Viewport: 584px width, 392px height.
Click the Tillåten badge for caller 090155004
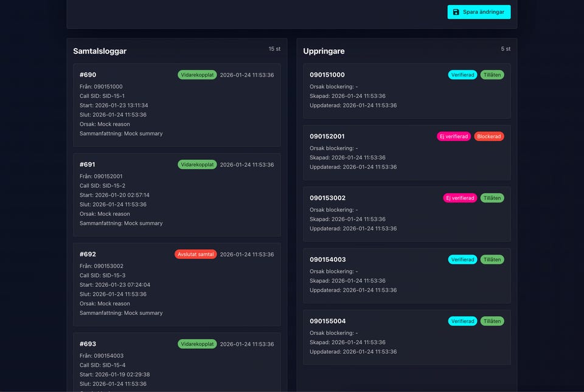[492, 321]
